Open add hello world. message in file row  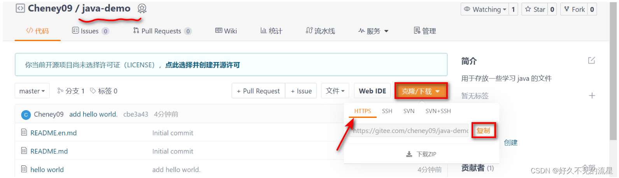(x=176, y=169)
